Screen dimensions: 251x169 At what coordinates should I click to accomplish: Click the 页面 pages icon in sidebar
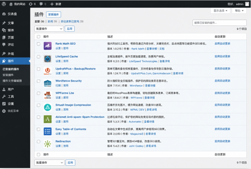(4, 37)
